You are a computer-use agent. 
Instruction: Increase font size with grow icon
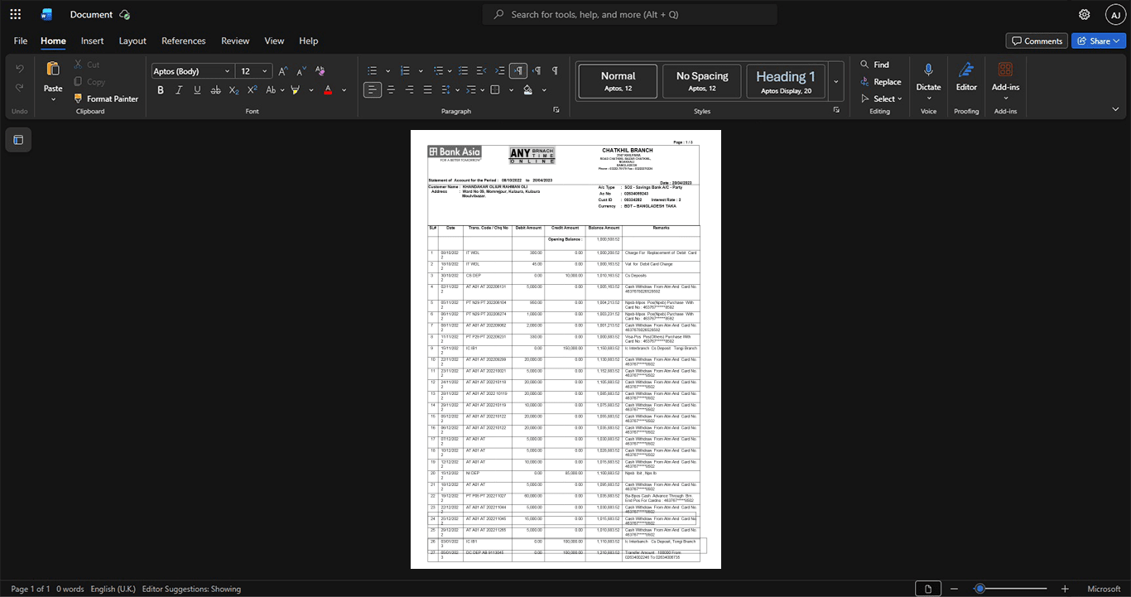(x=283, y=71)
